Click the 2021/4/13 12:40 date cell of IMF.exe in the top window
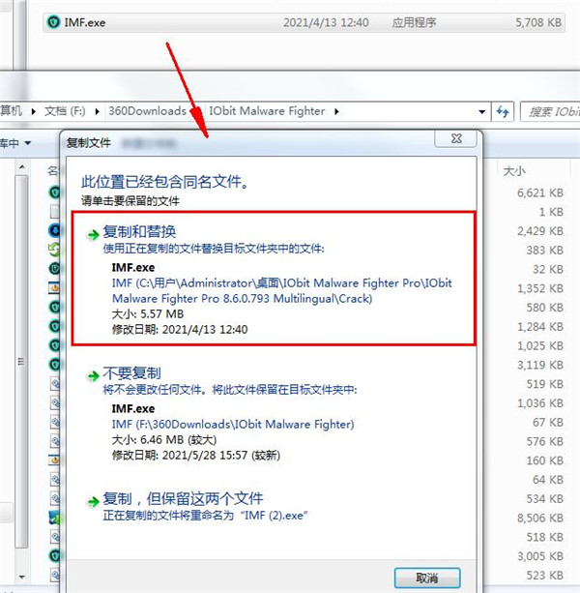This screenshot has width=580, height=593. point(326,22)
